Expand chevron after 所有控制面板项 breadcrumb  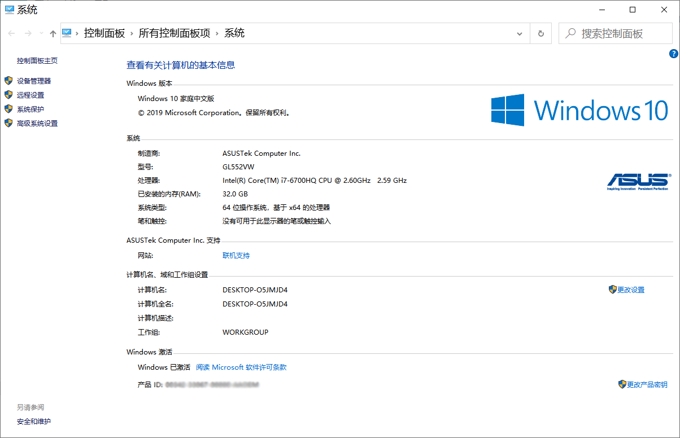(x=217, y=33)
